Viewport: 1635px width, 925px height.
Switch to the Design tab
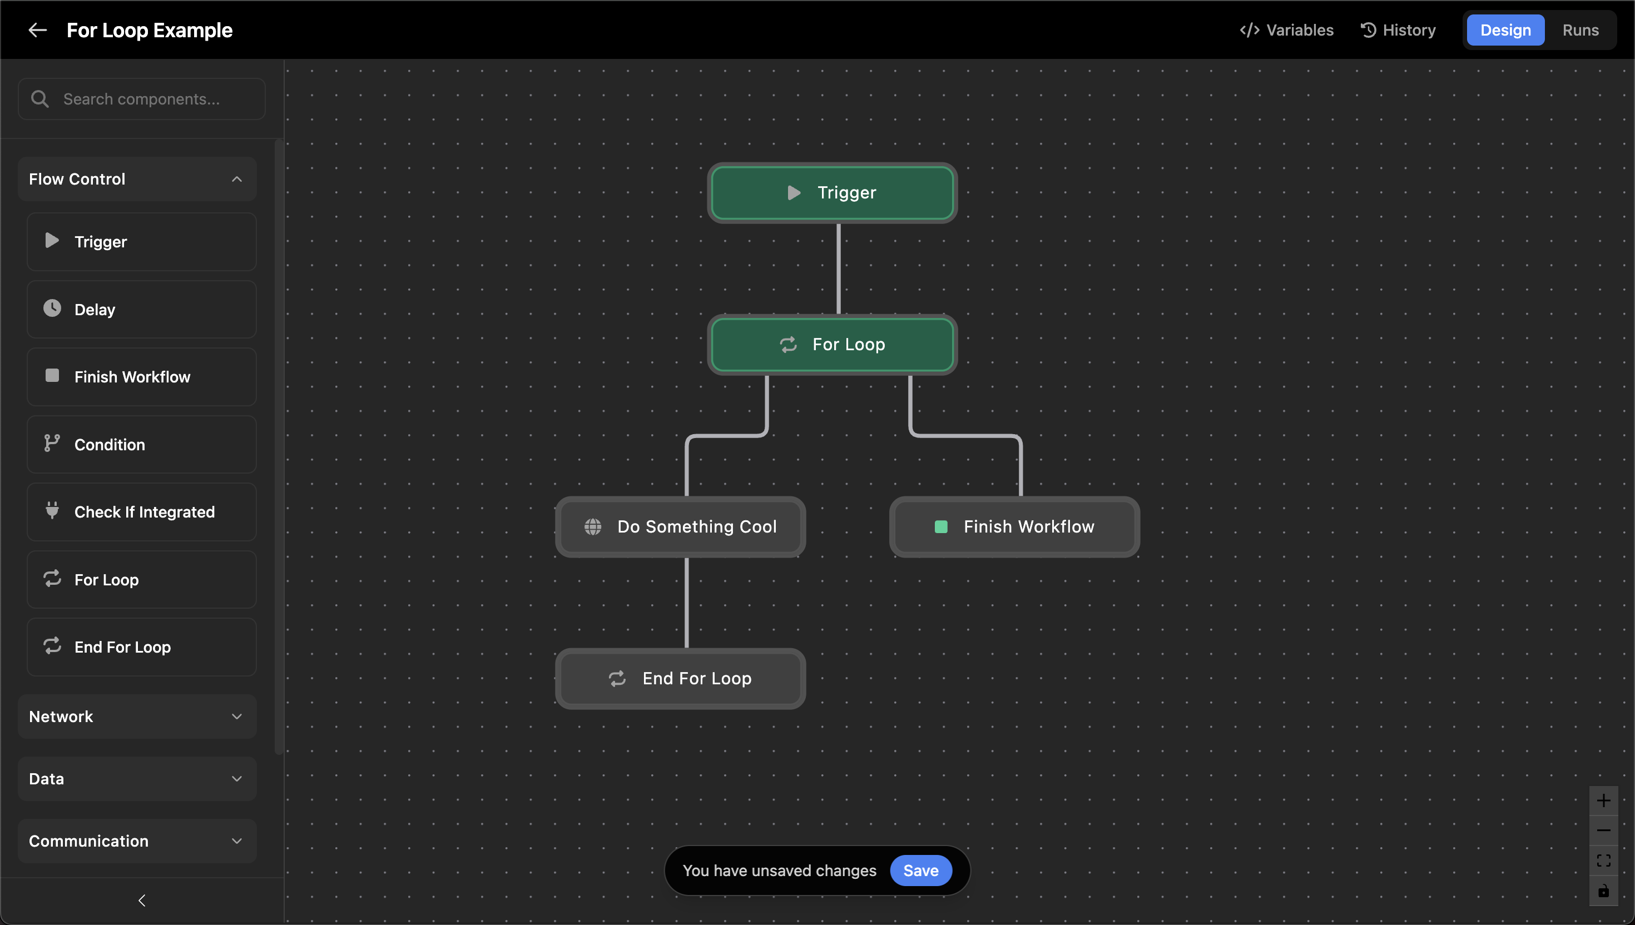(x=1505, y=30)
